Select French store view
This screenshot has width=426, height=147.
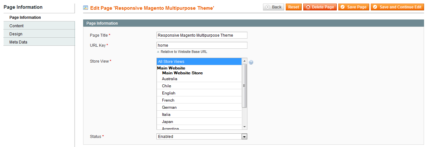click(x=199, y=100)
